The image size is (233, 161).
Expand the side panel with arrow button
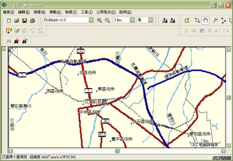pos(4,49)
